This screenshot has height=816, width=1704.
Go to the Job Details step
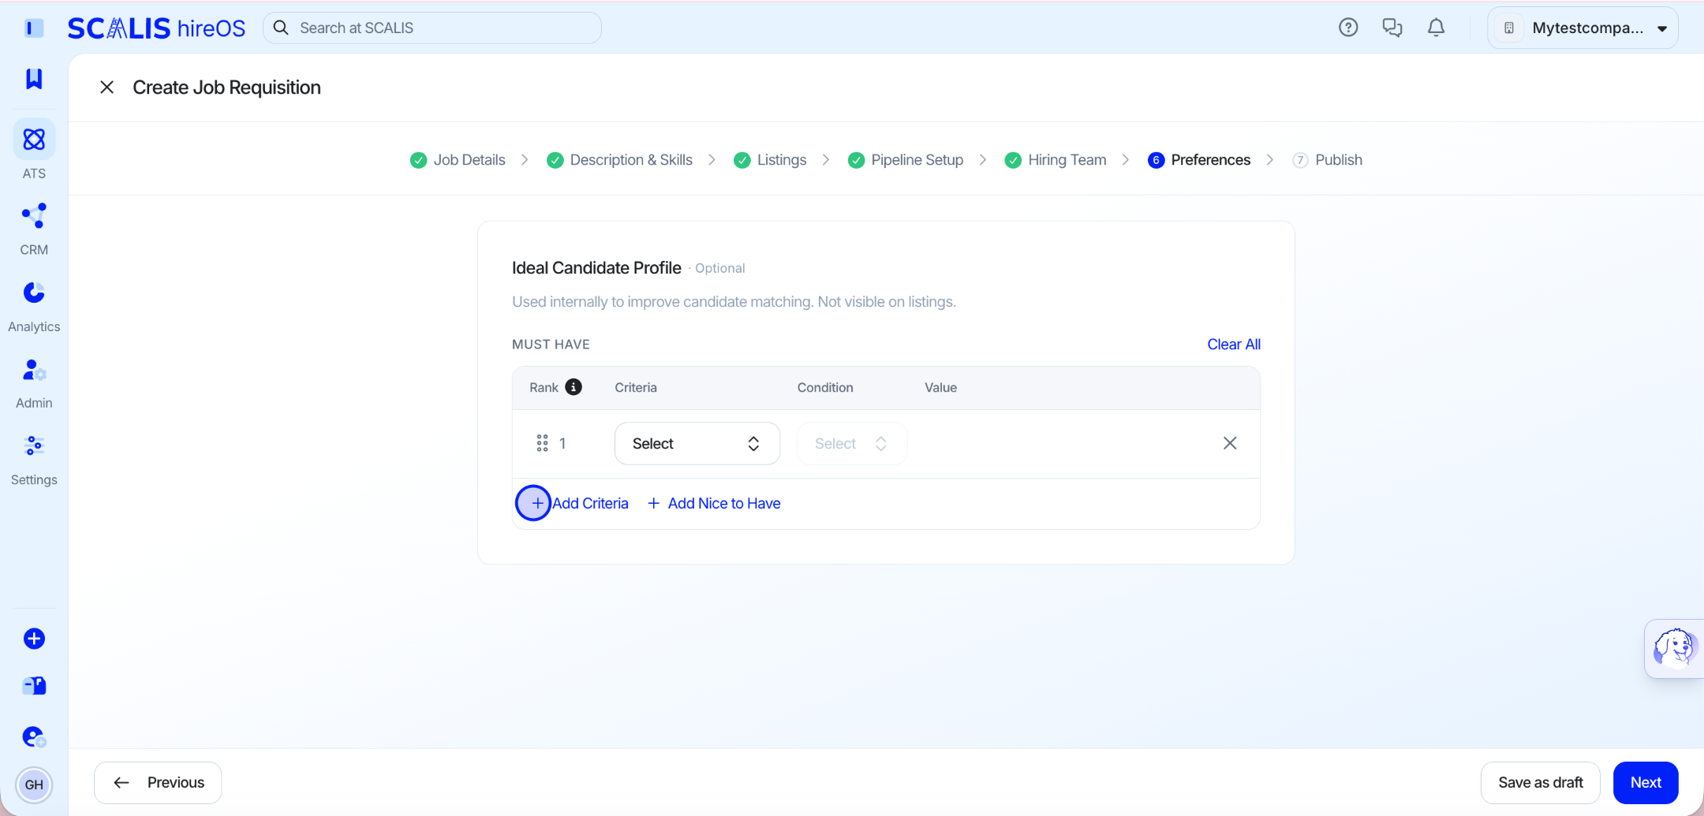click(x=458, y=160)
